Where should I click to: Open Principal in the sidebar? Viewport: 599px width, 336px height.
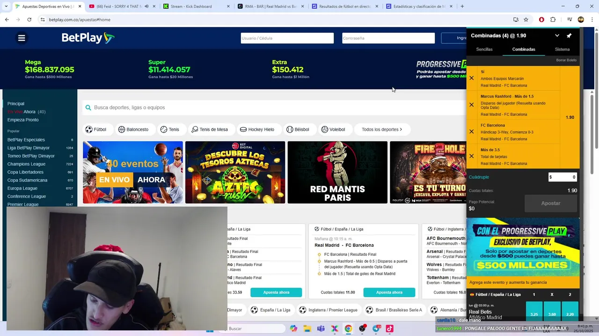click(x=16, y=104)
